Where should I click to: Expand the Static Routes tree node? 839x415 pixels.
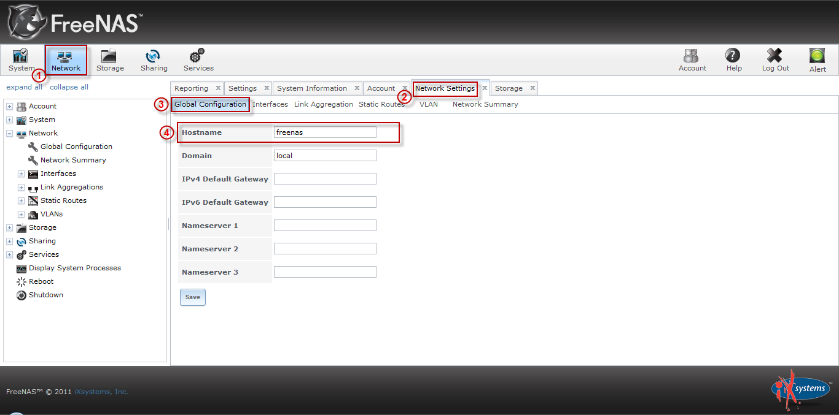(21, 200)
